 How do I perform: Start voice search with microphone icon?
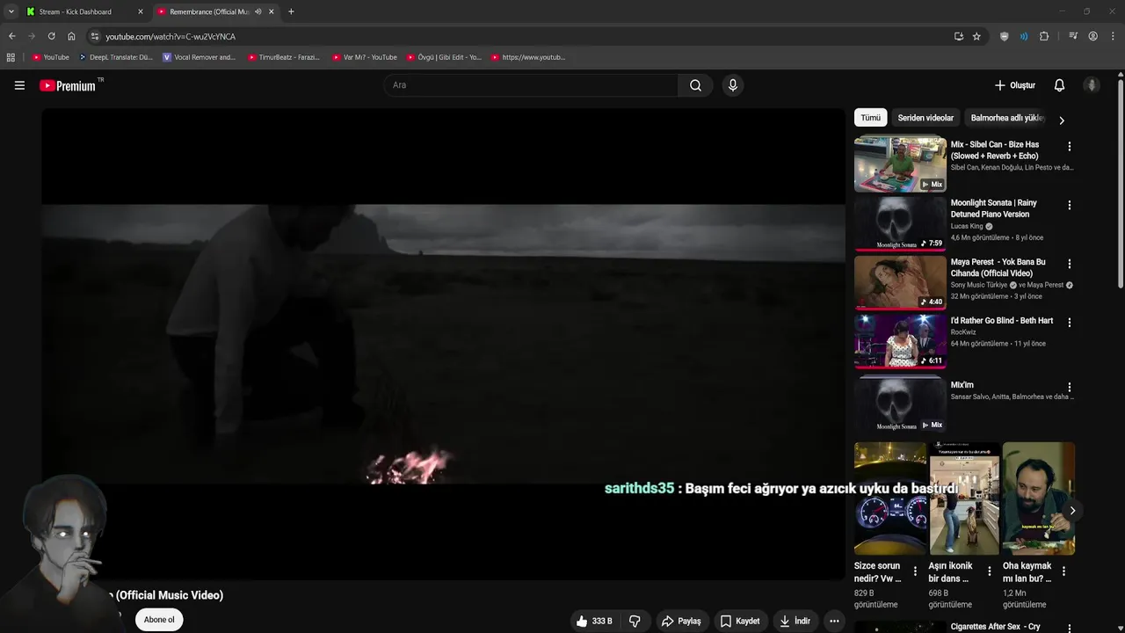pyautogui.click(x=733, y=85)
